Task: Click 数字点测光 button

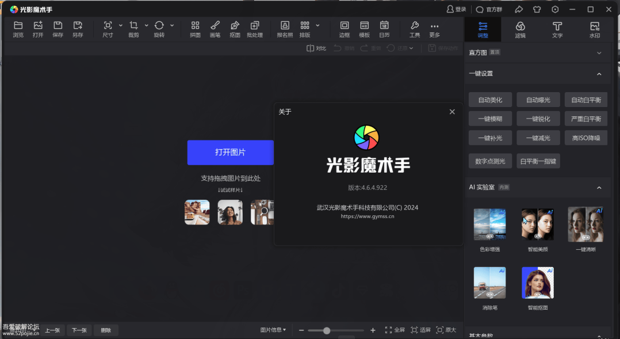Action: coord(490,161)
